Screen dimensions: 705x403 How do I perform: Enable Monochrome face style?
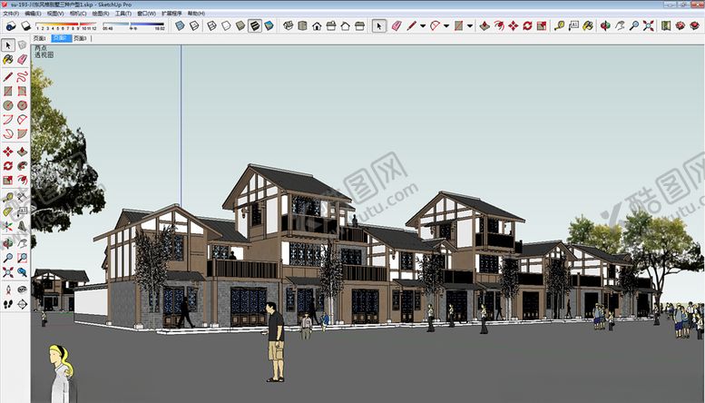point(269,25)
